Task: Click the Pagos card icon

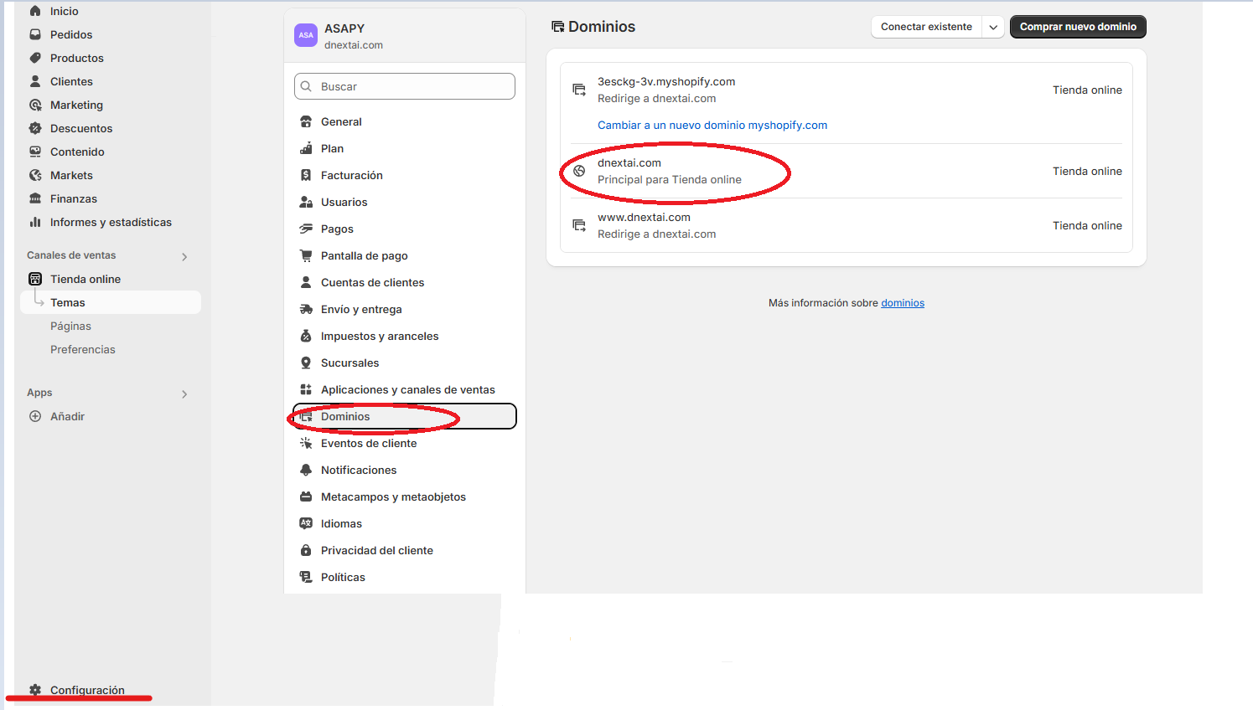Action: point(306,229)
